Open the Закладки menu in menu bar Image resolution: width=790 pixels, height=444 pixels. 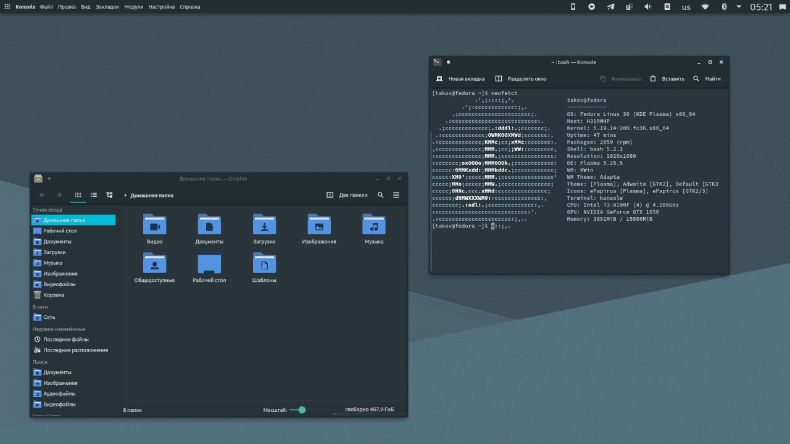coord(107,7)
